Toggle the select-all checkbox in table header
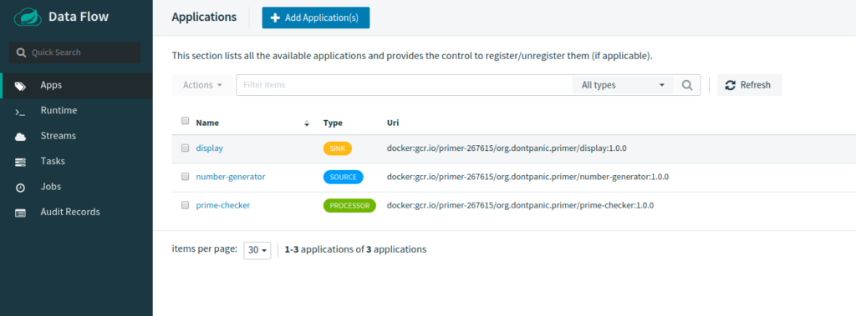This screenshot has width=856, height=316. pos(185,121)
